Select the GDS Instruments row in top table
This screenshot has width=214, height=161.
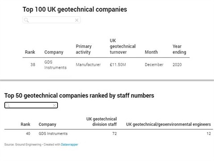click(106, 65)
